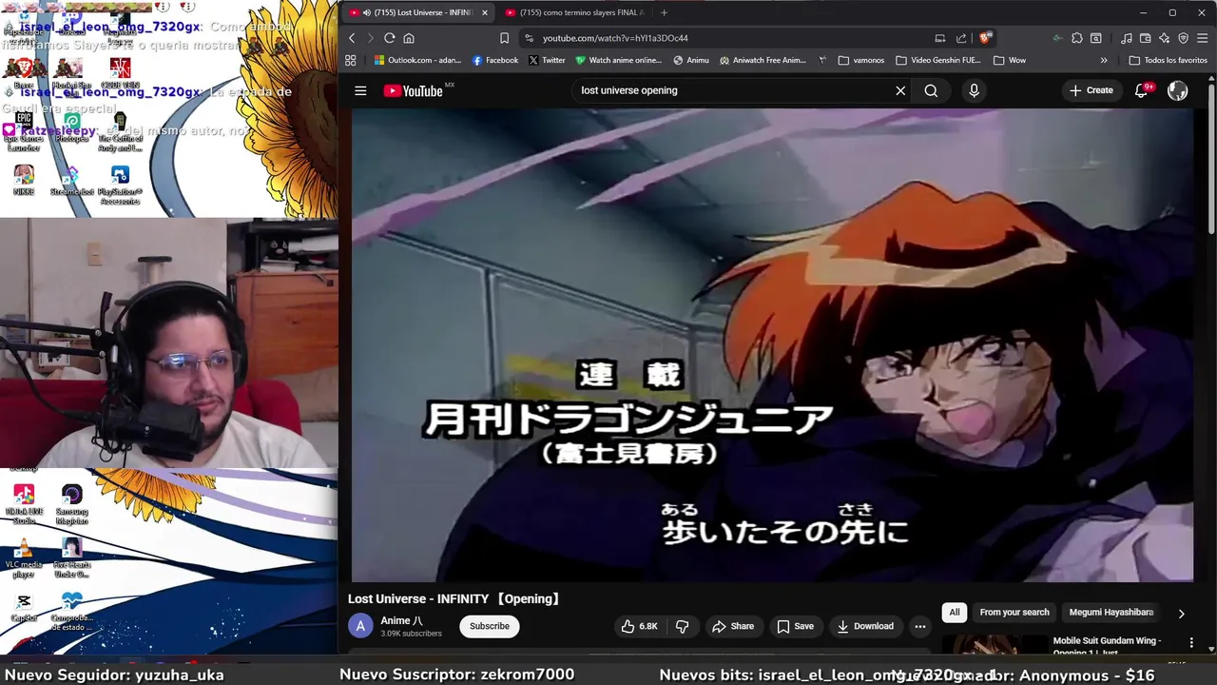The width and height of the screenshot is (1217, 685).
Task: Select the Samsung Magician desktop shortcut
Action: coord(72,504)
